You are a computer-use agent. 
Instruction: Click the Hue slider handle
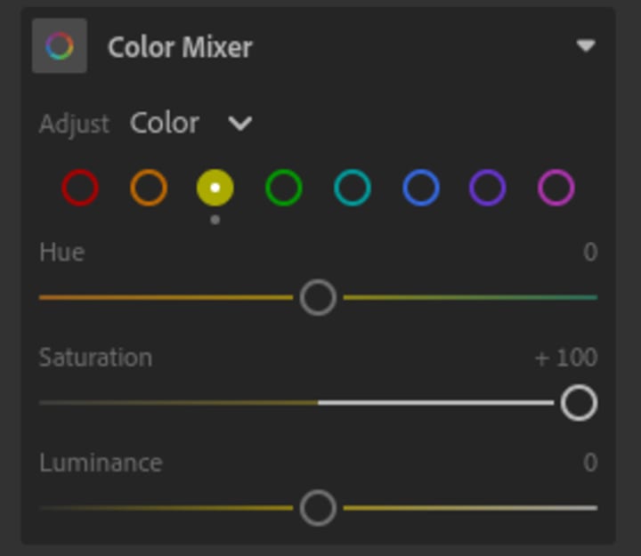318,297
